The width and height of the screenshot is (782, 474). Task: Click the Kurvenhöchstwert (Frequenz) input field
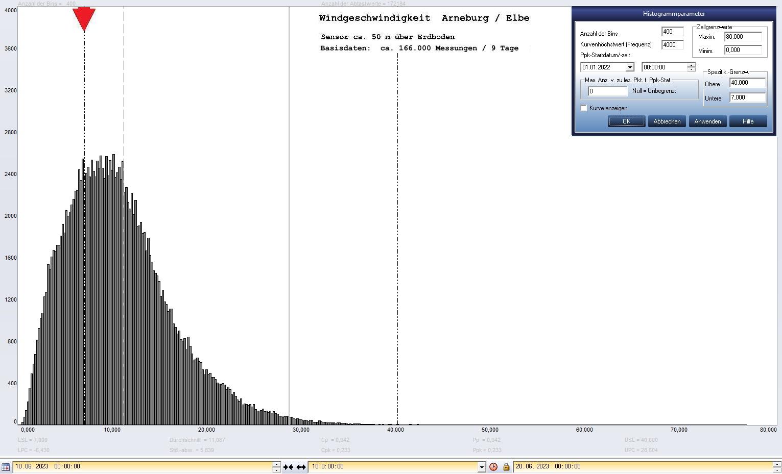672,45
